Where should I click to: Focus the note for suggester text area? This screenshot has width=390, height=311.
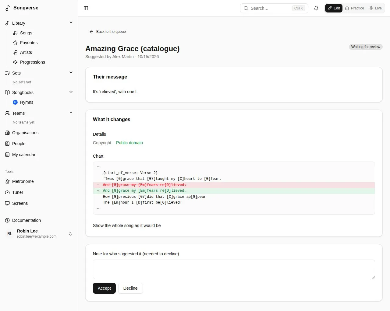point(234,269)
